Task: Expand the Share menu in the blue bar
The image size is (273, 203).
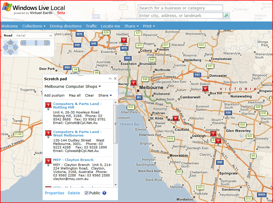Action: pyautogui.click(x=131, y=26)
